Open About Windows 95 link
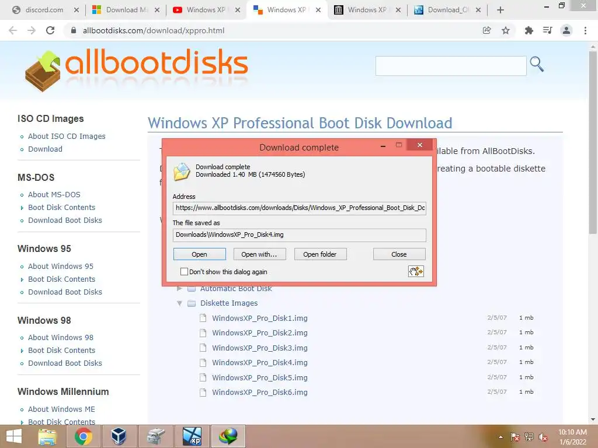Viewport: 598px width, 448px height. [61, 266]
